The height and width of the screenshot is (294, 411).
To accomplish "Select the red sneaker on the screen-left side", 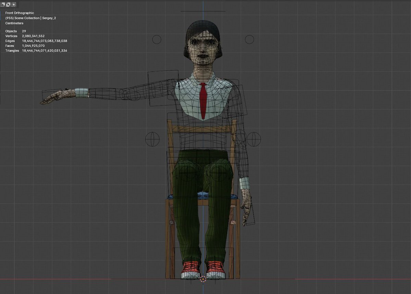I will coord(191,270).
